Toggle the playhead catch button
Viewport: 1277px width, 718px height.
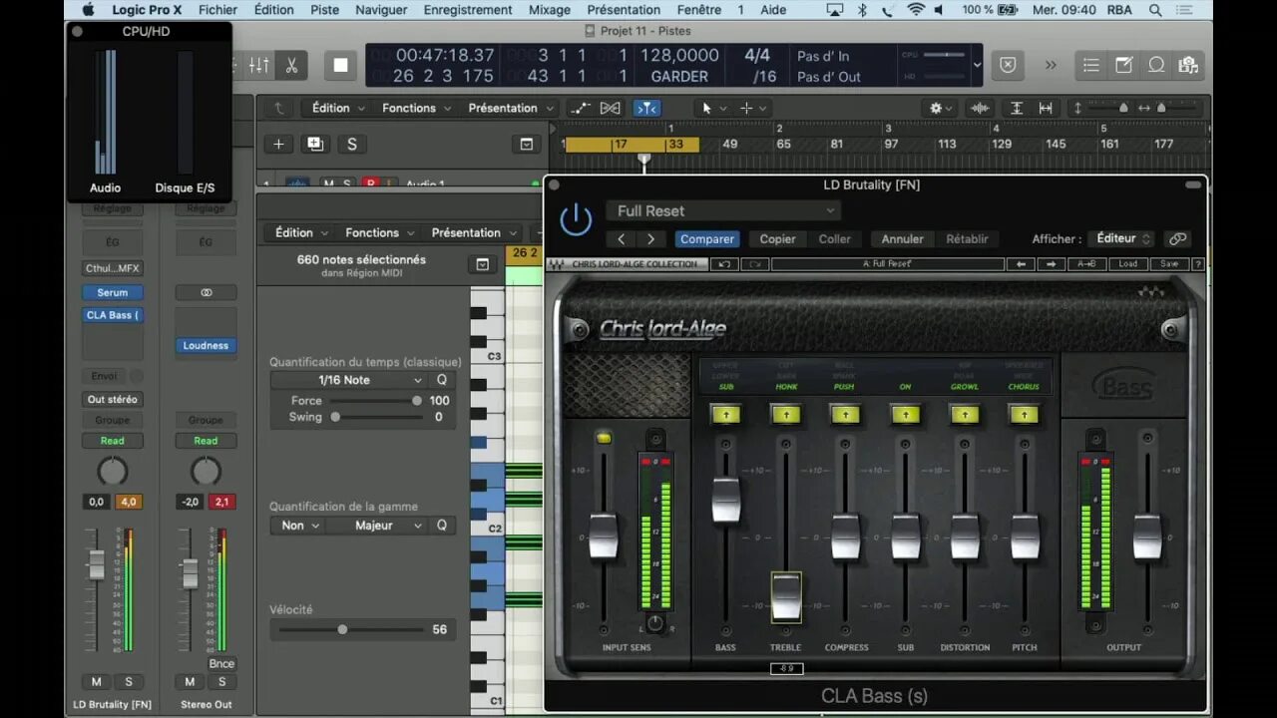[x=646, y=108]
